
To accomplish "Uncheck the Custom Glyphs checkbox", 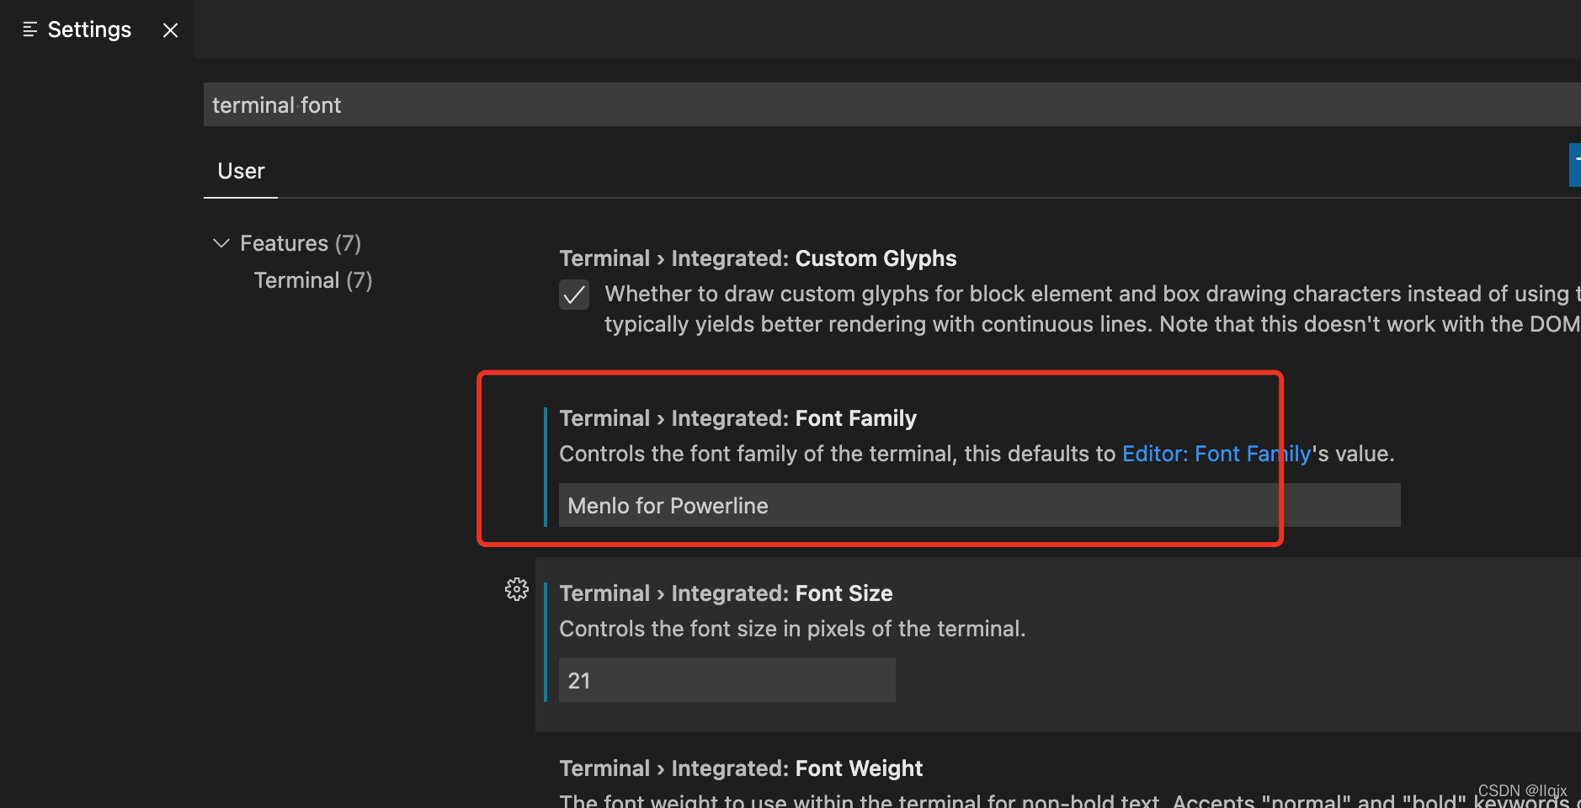I will click(574, 295).
